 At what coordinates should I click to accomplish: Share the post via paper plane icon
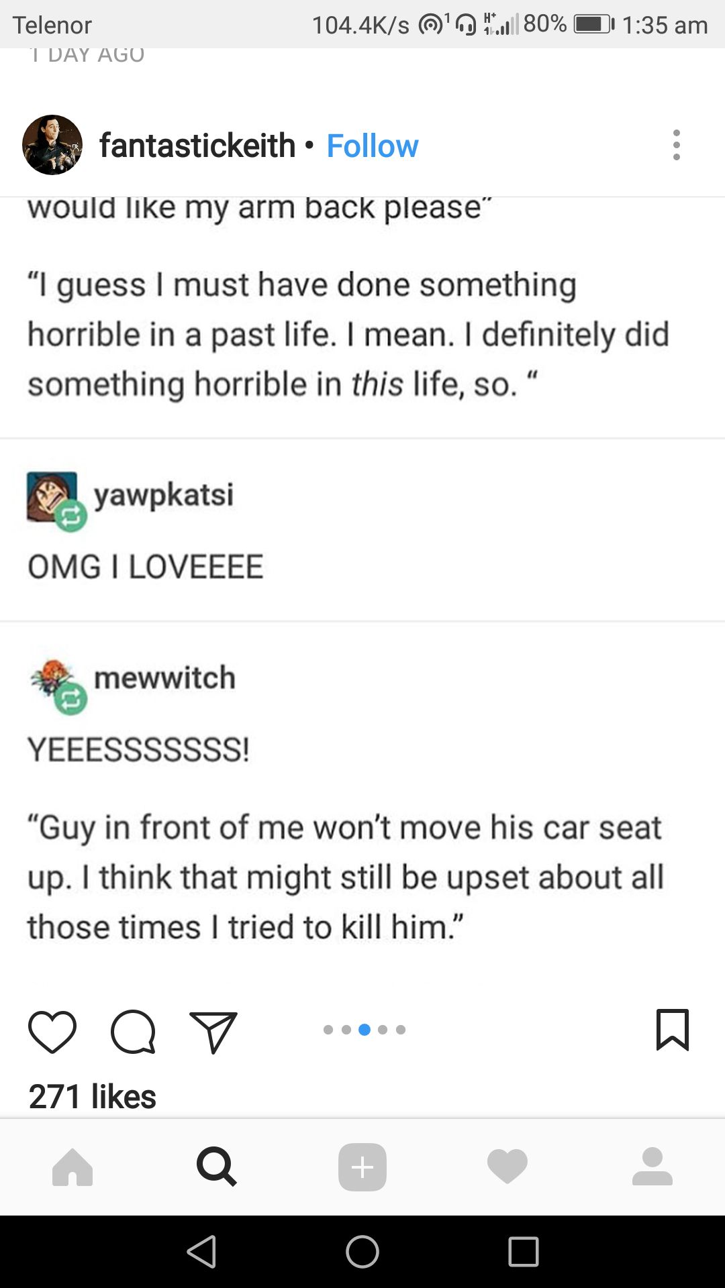coord(213,1031)
